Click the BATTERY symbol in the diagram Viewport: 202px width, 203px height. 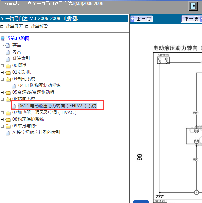pyautogui.click(x=163, y=60)
